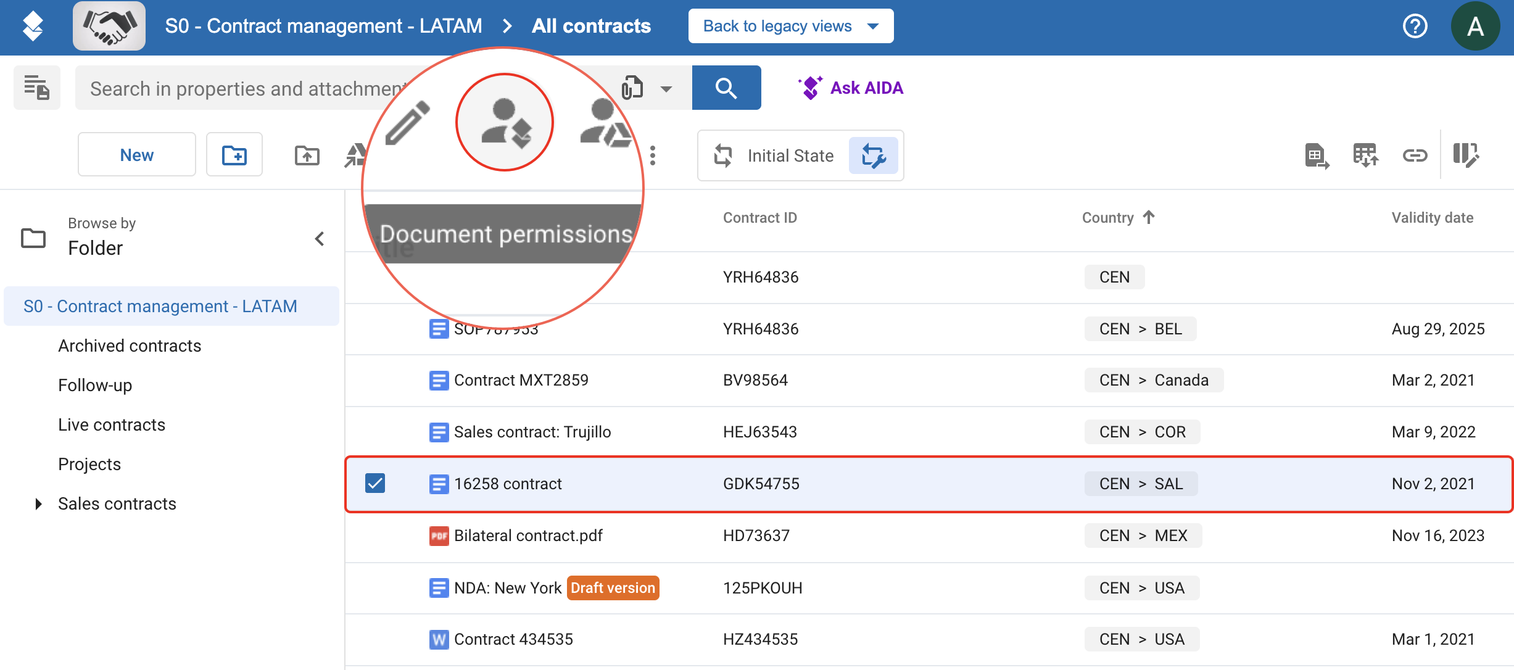The image size is (1514, 670).
Task: Click the Drive sharing person icon
Action: tap(605, 123)
